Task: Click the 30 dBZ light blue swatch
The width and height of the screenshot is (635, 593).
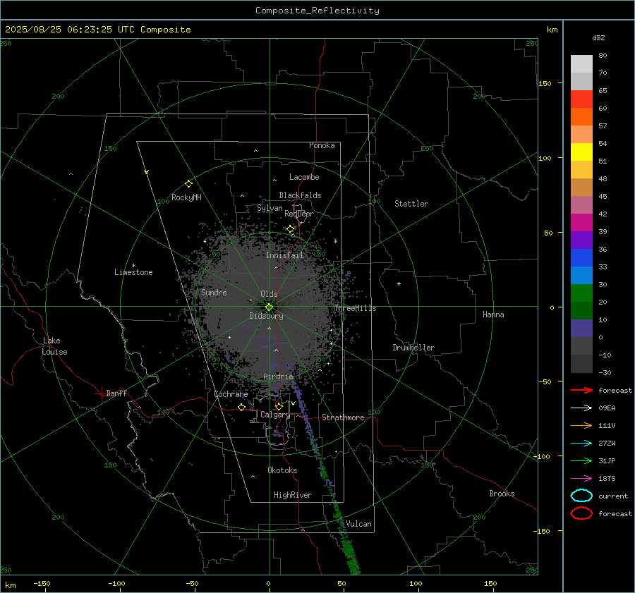Action: [581, 275]
